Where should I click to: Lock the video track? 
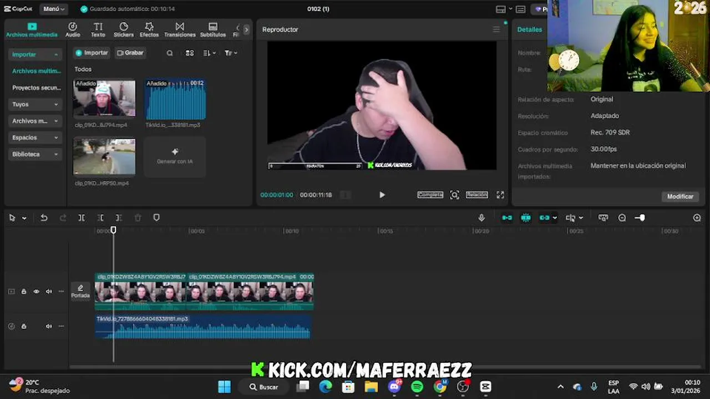coord(24,291)
